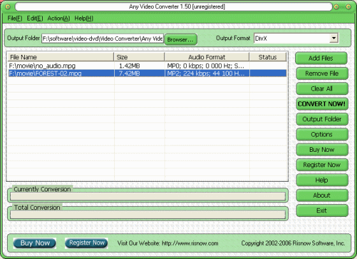Open the http://www.risnow.com website link
The width and height of the screenshot is (357, 259).
click(190, 243)
